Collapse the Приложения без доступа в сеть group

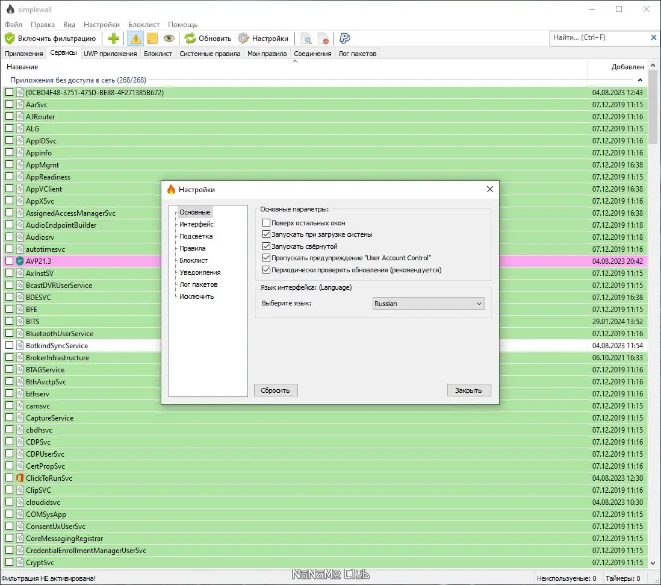point(640,80)
